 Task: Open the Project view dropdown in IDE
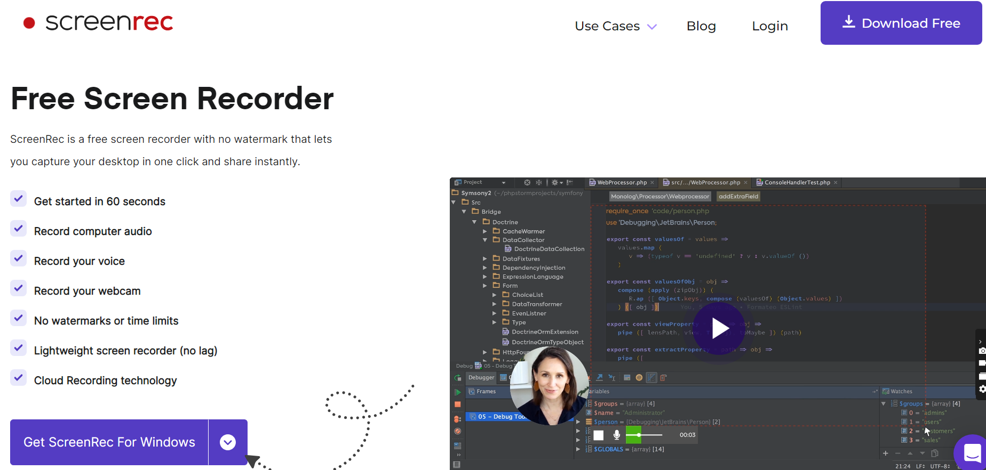504,183
